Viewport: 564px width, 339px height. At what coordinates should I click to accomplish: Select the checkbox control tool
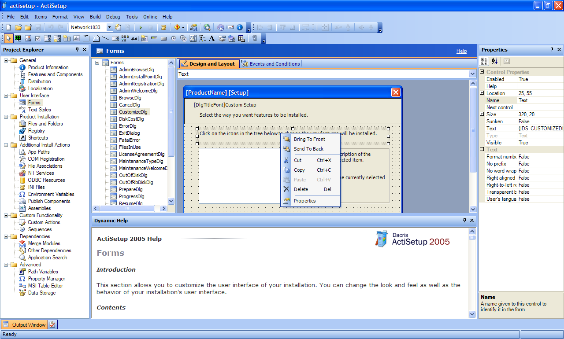(x=38, y=38)
